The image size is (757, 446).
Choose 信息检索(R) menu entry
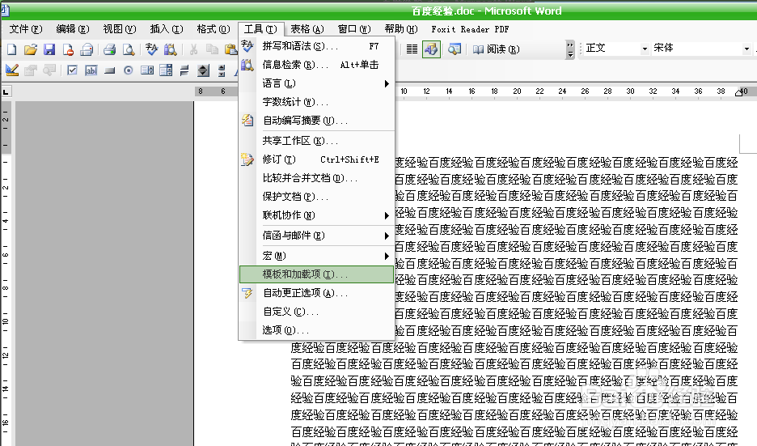[316, 65]
